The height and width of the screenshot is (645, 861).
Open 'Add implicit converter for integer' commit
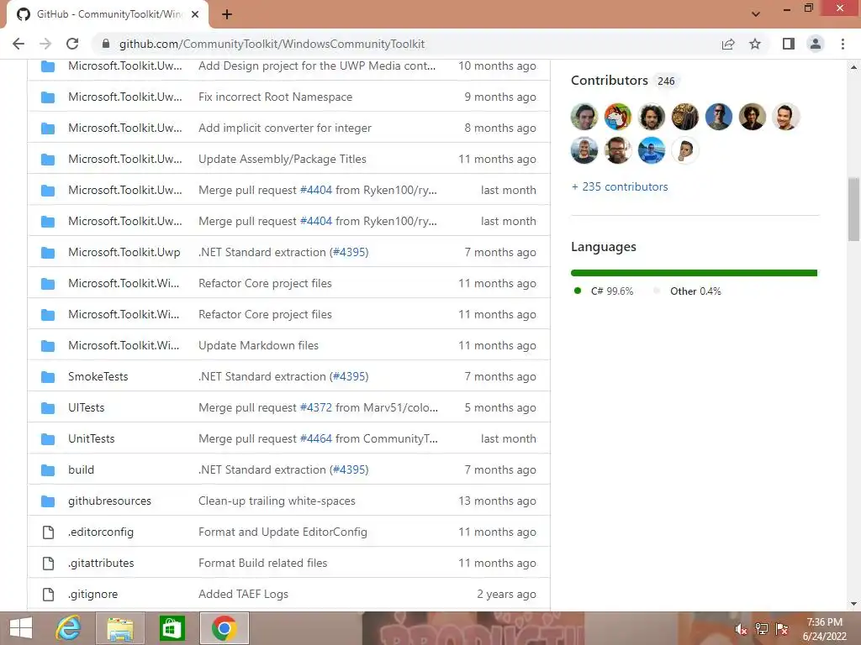point(284,128)
